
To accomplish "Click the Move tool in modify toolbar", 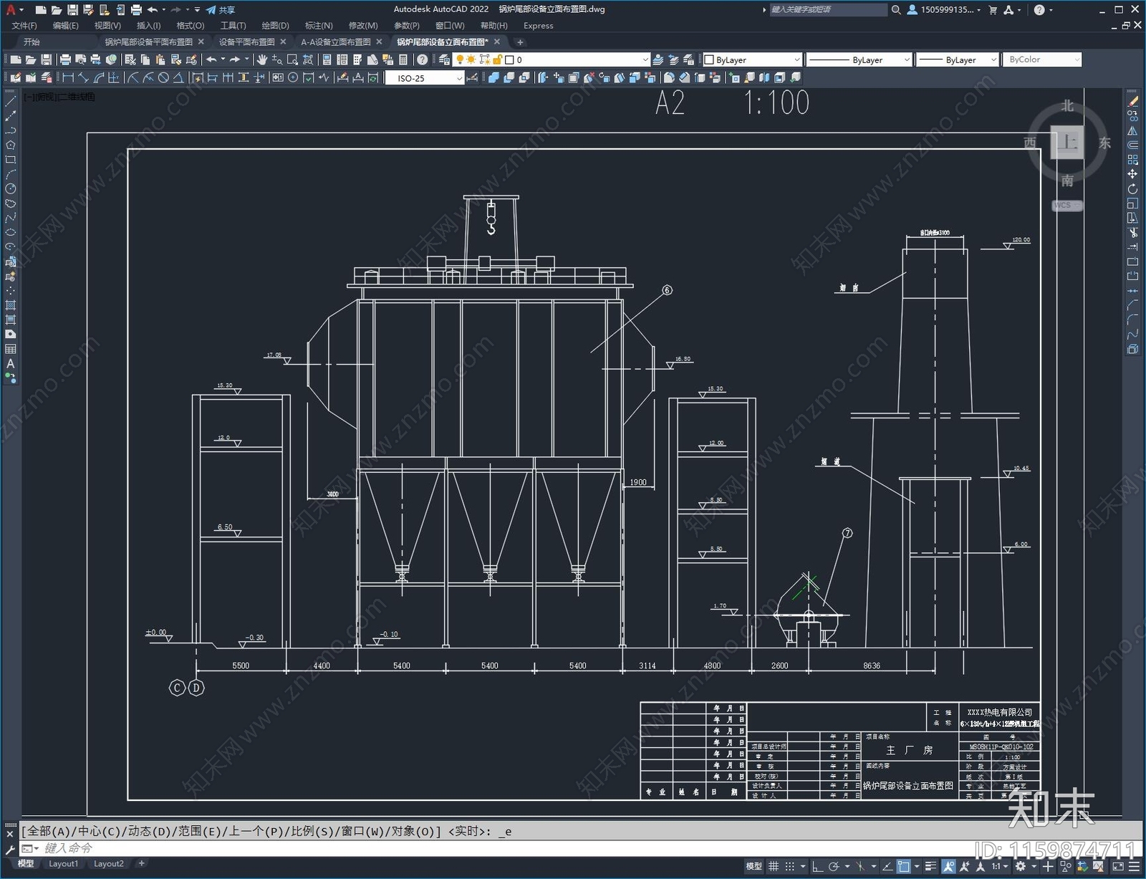I will [1132, 174].
